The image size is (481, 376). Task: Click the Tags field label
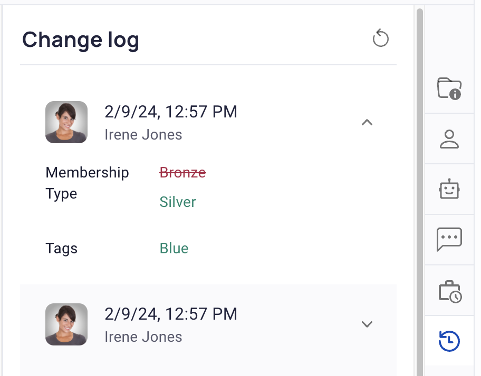click(61, 249)
